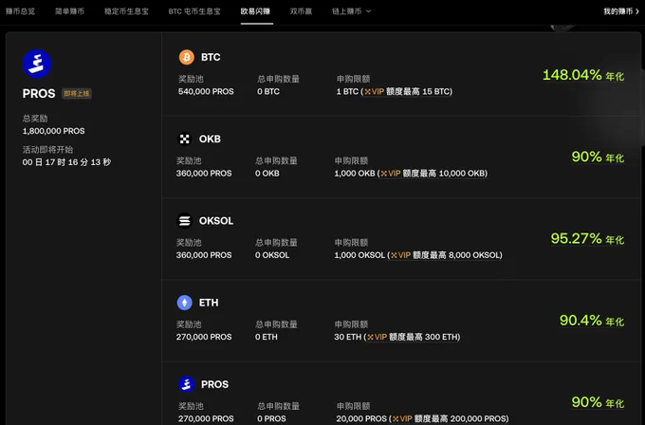Click the VIP label in OKSOL row
The image size is (645, 425).
point(400,255)
